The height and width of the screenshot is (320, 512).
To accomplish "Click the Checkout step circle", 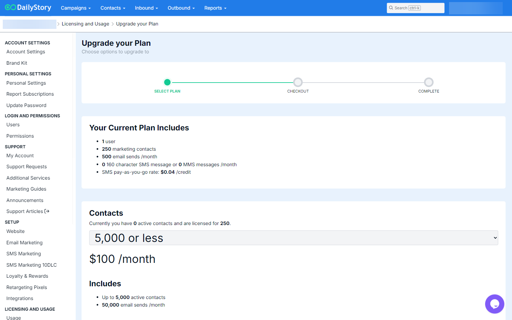I will click(x=298, y=82).
